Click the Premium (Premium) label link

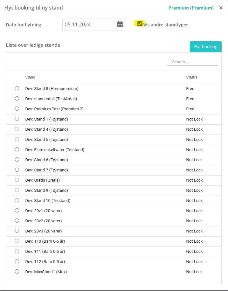[x=191, y=8]
